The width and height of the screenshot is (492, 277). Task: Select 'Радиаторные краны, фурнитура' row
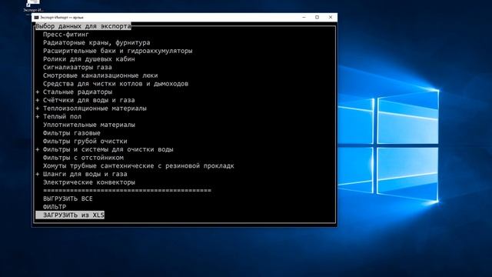(97, 43)
